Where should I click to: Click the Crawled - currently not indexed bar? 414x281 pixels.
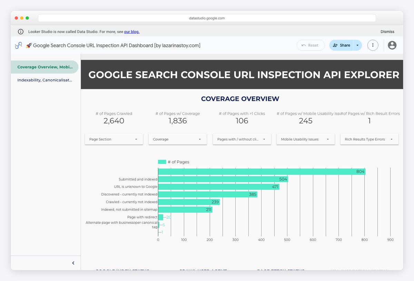click(189, 202)
